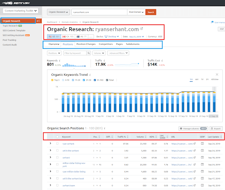Click the info icon next to Keywords

[60, 61]
